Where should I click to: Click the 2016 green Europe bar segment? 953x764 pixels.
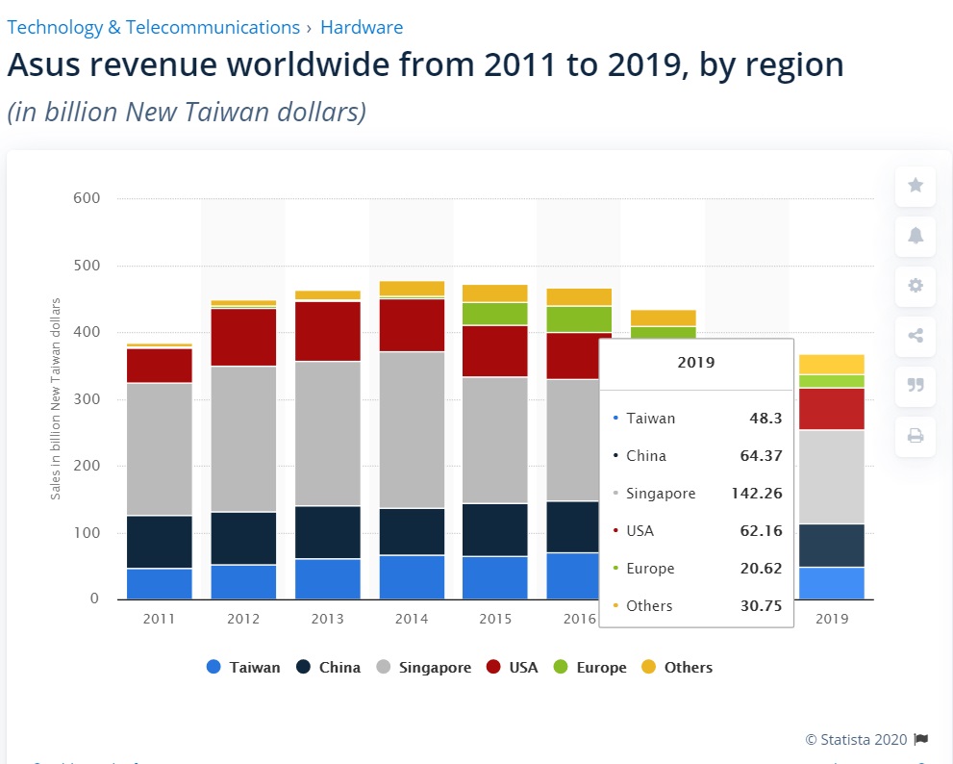click(579, 319)
